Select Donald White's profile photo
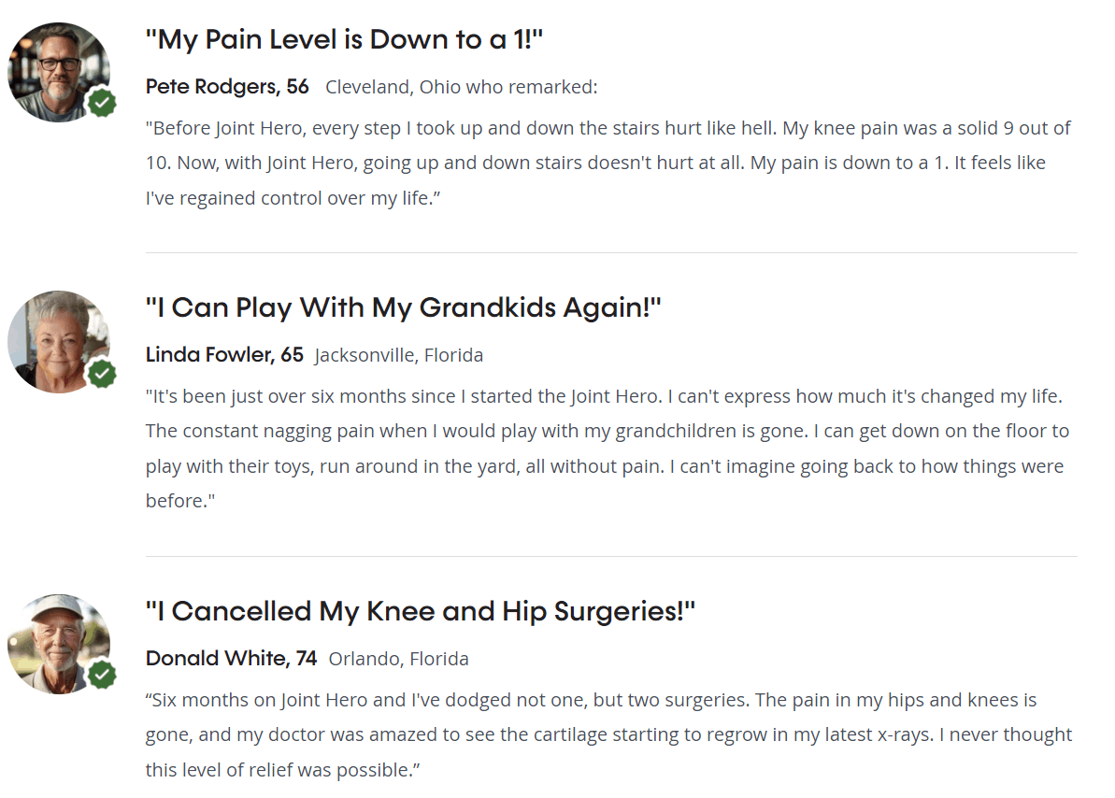The height and width of the screenshot is (798, 1115). coord(59,645)
